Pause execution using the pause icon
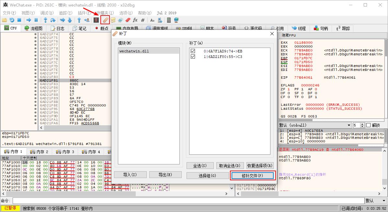The height and width of the screenshot is (212, 388). 36,20
